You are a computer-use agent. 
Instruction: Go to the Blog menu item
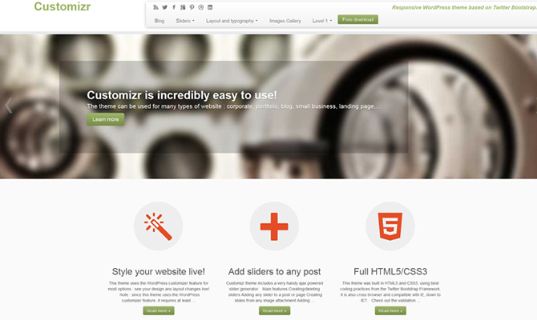(x=159, y=21)
